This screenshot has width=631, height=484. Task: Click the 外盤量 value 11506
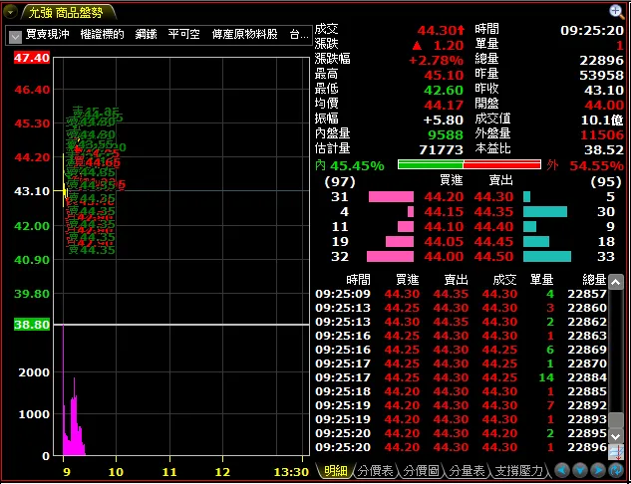[x=602, y=134]
